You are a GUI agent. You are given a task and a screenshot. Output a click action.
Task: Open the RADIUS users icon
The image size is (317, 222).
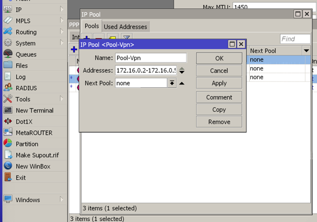tap(8, 88)
